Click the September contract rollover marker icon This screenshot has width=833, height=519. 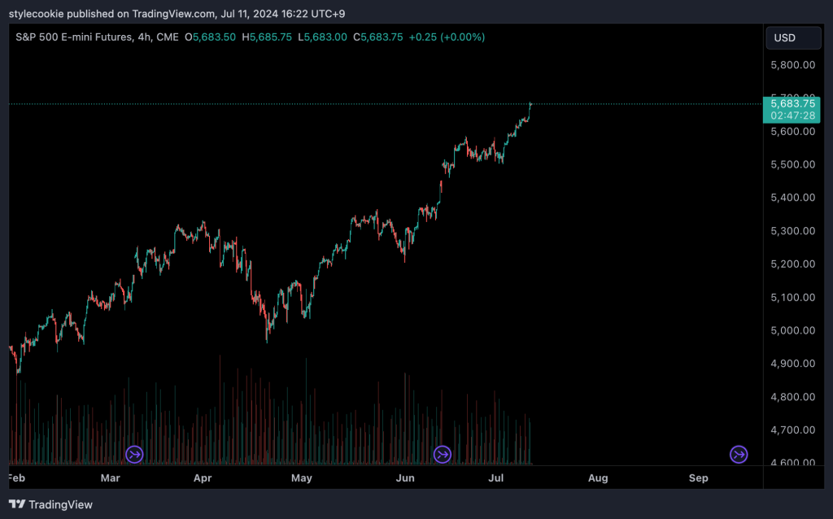click(739, 454)
